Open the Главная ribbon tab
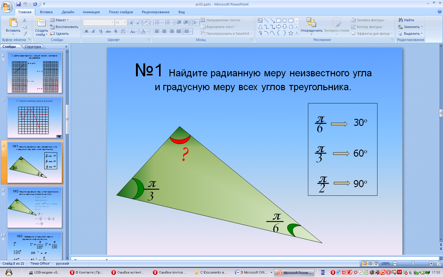 click(25, 12)
